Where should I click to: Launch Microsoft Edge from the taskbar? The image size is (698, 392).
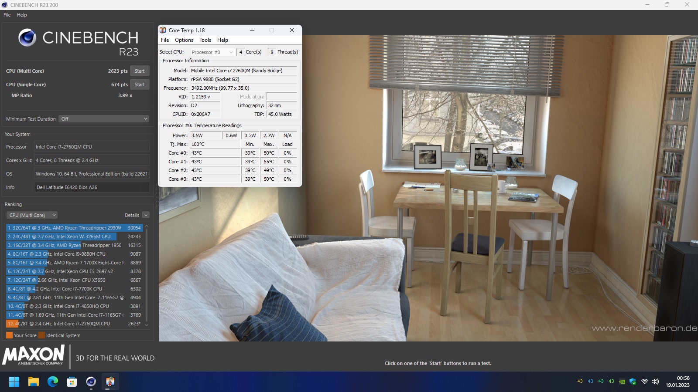coord(53,382)
